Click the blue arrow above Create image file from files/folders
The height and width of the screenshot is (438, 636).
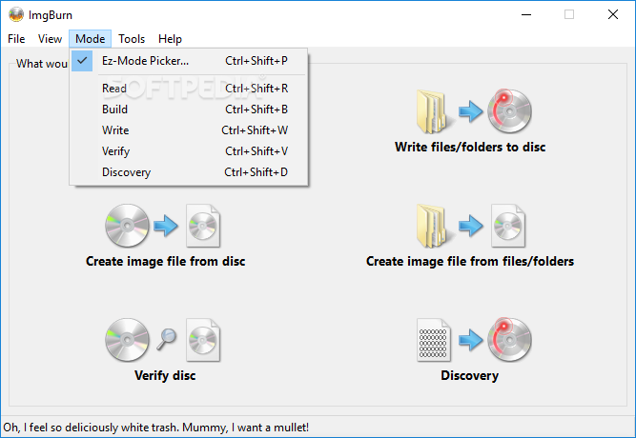pos(470,226)
